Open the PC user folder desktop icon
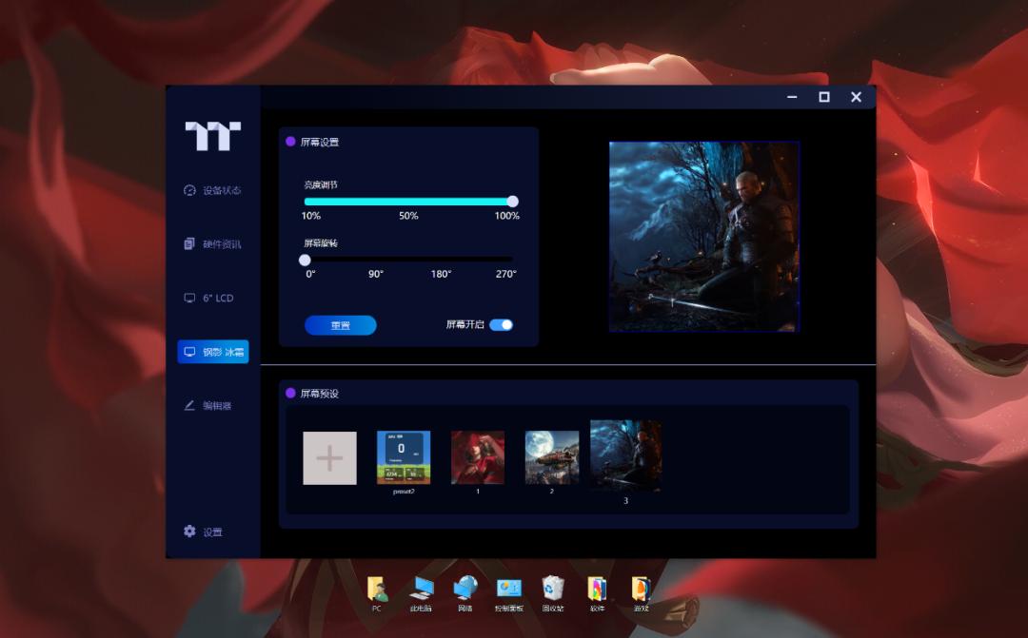The width and height of the screenshot is (1028, 638). (377, 594)
